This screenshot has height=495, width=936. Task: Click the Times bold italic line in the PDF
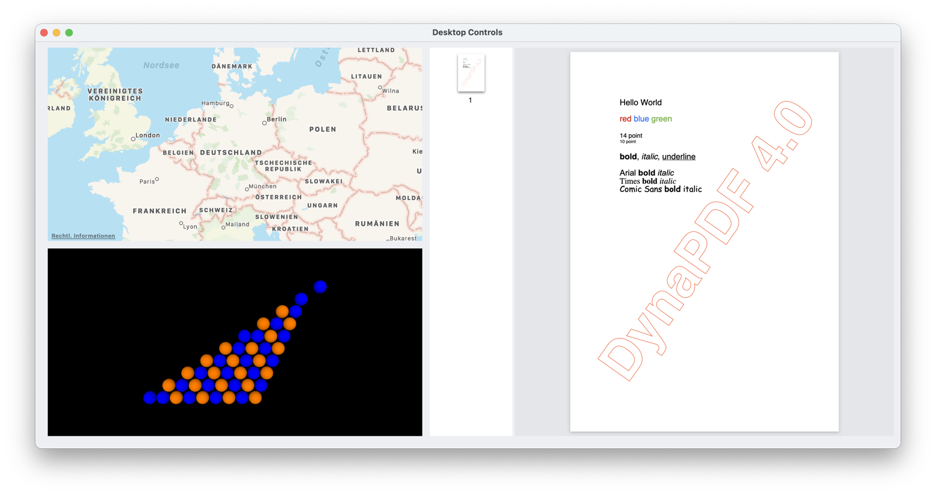tap(648, 181)
